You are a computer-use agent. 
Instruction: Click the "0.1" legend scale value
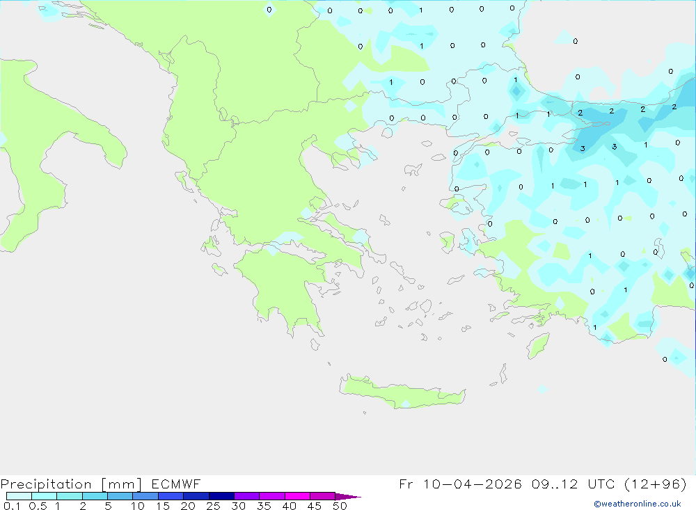pyautogui.click(x=12, y=506)
